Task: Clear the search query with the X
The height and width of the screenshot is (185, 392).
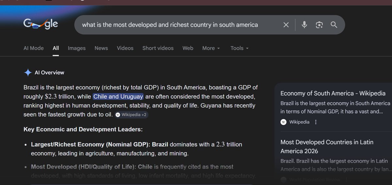Action: tap(286, 25)
